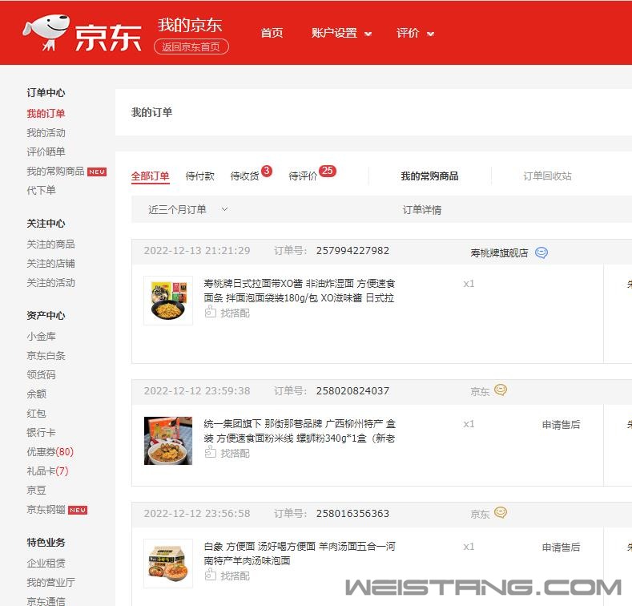Screen dimensions: 632x606
Task: Switch to 全部订单 tab
Action: coord(150,176)
